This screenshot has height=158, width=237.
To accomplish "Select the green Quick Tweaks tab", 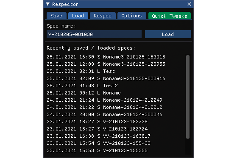I will pyautogui.click(x=170, y=16).
